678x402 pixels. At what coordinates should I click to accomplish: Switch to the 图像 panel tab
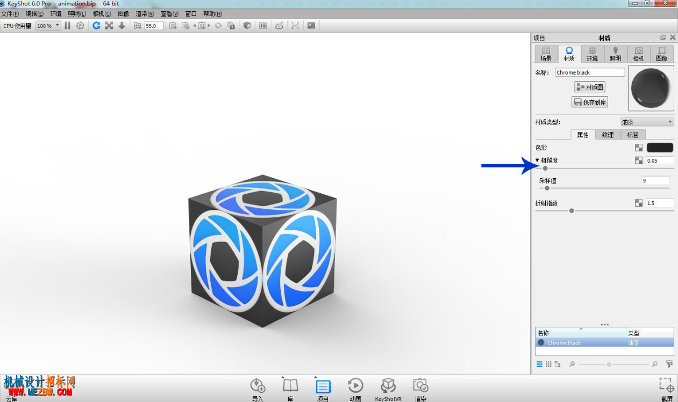pos(662,54)
